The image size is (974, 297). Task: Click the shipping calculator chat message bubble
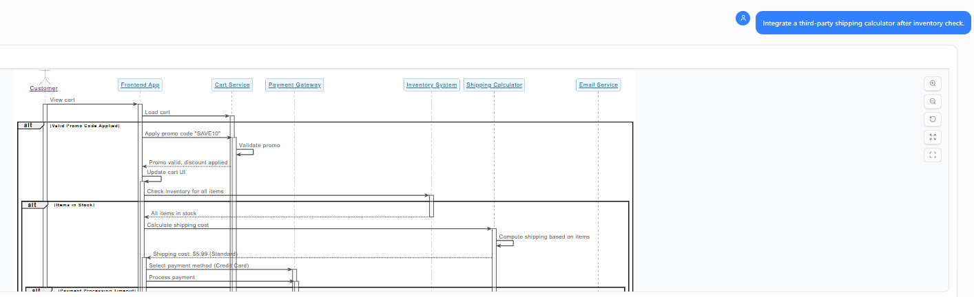pos(863,23)
